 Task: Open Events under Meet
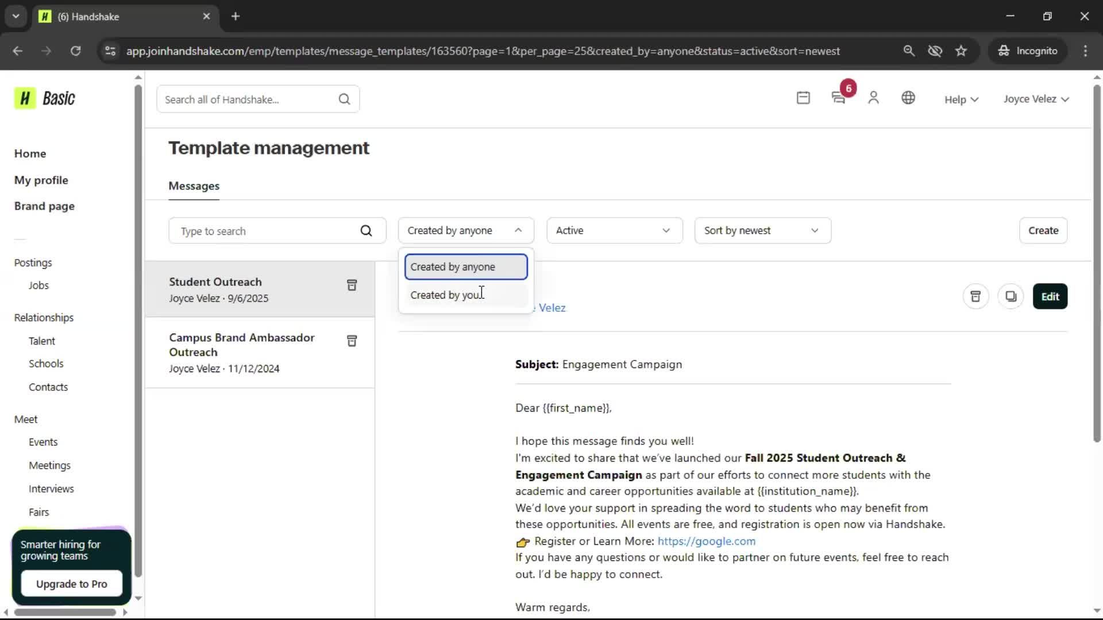43,442
